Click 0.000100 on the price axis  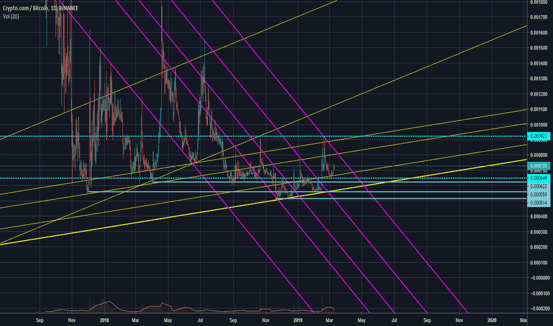tap(539, 263)
